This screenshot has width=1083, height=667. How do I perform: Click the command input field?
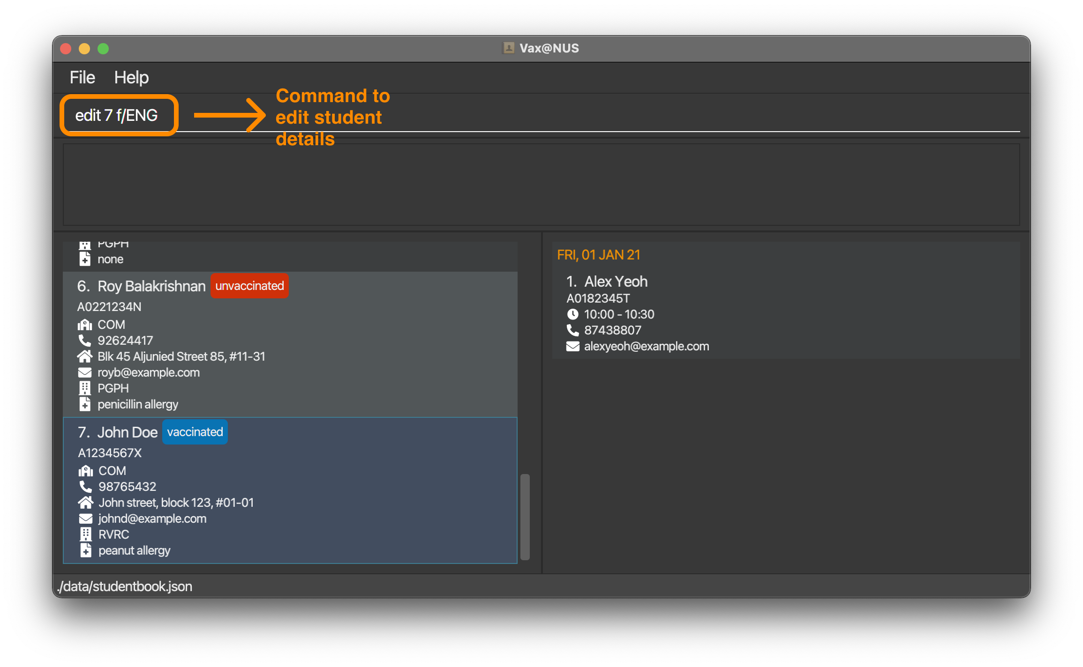coord(541,115)
